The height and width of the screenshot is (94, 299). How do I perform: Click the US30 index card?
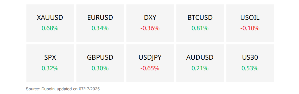tap(250, 63)
